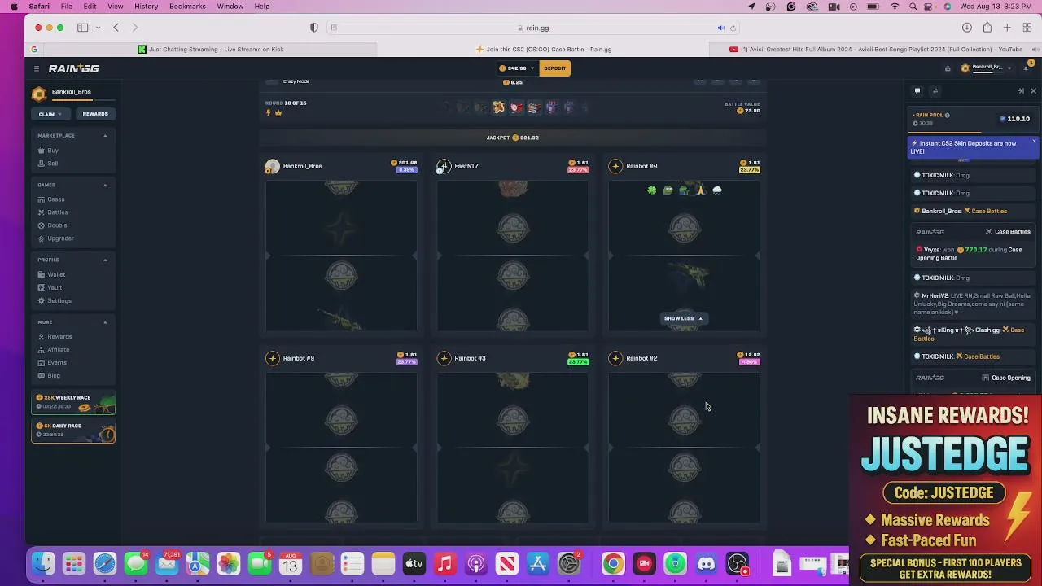Open the Sell marketplace page
Viewport: 1042px width, 586px height.
click(52, 164)
